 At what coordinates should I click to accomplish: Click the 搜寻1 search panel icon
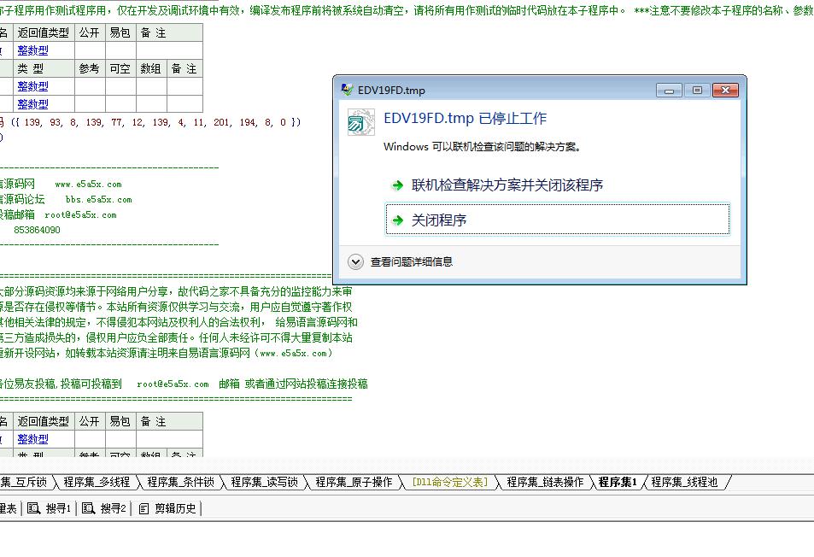tap(34, 508)
